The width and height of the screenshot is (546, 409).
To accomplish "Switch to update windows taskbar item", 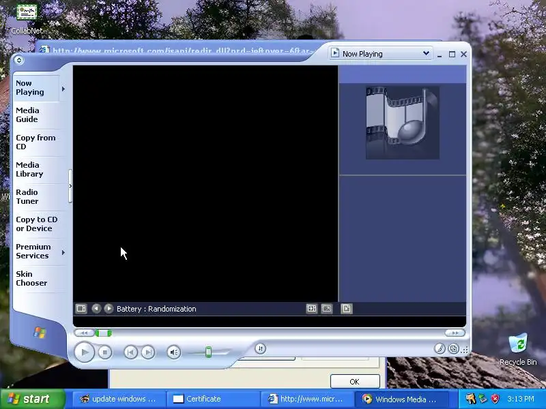I will pyautogui.click(x=118, y=399).
